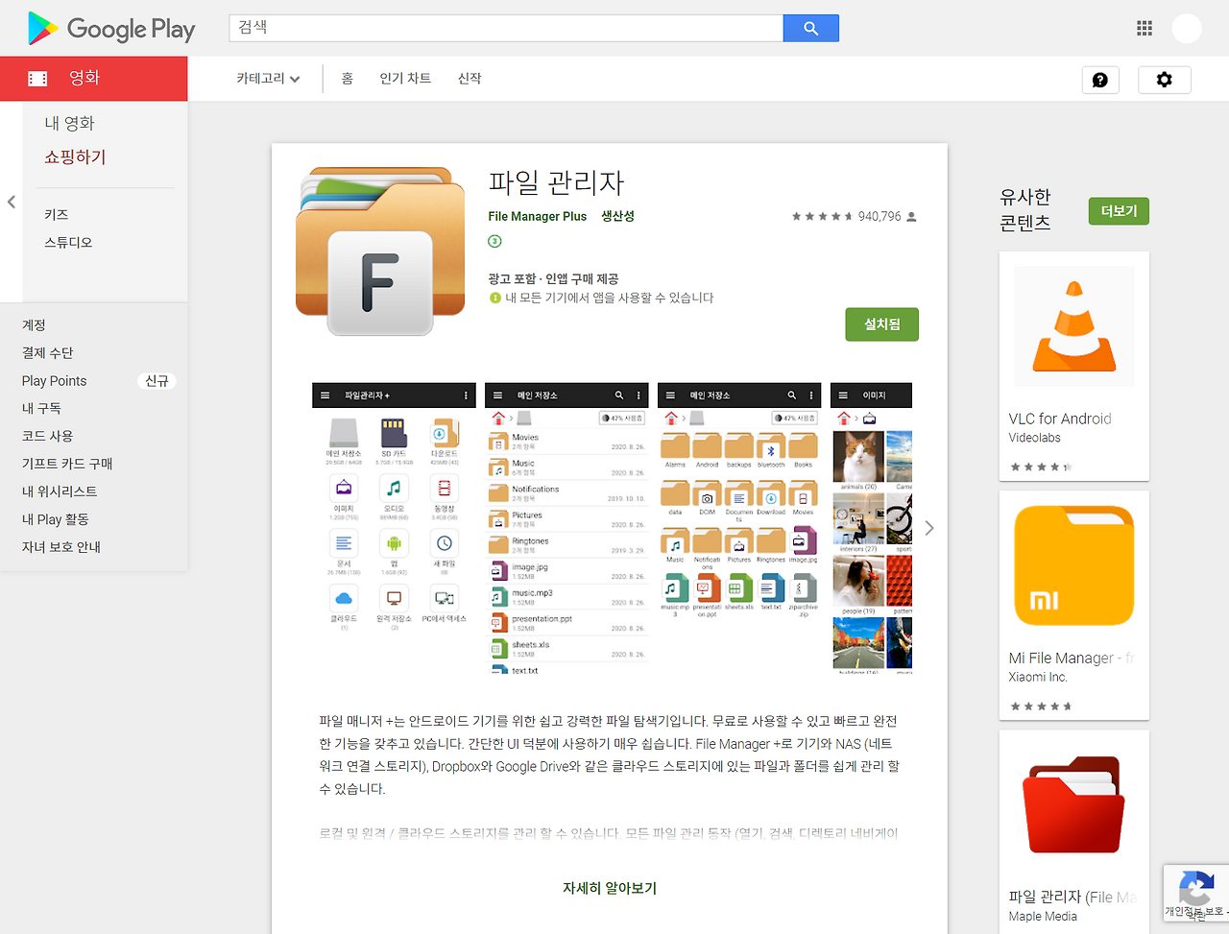This screenshot has width=1229, height=934.
Task: Click the Maple Media red folder app icon
Action: click(1073, 803)
